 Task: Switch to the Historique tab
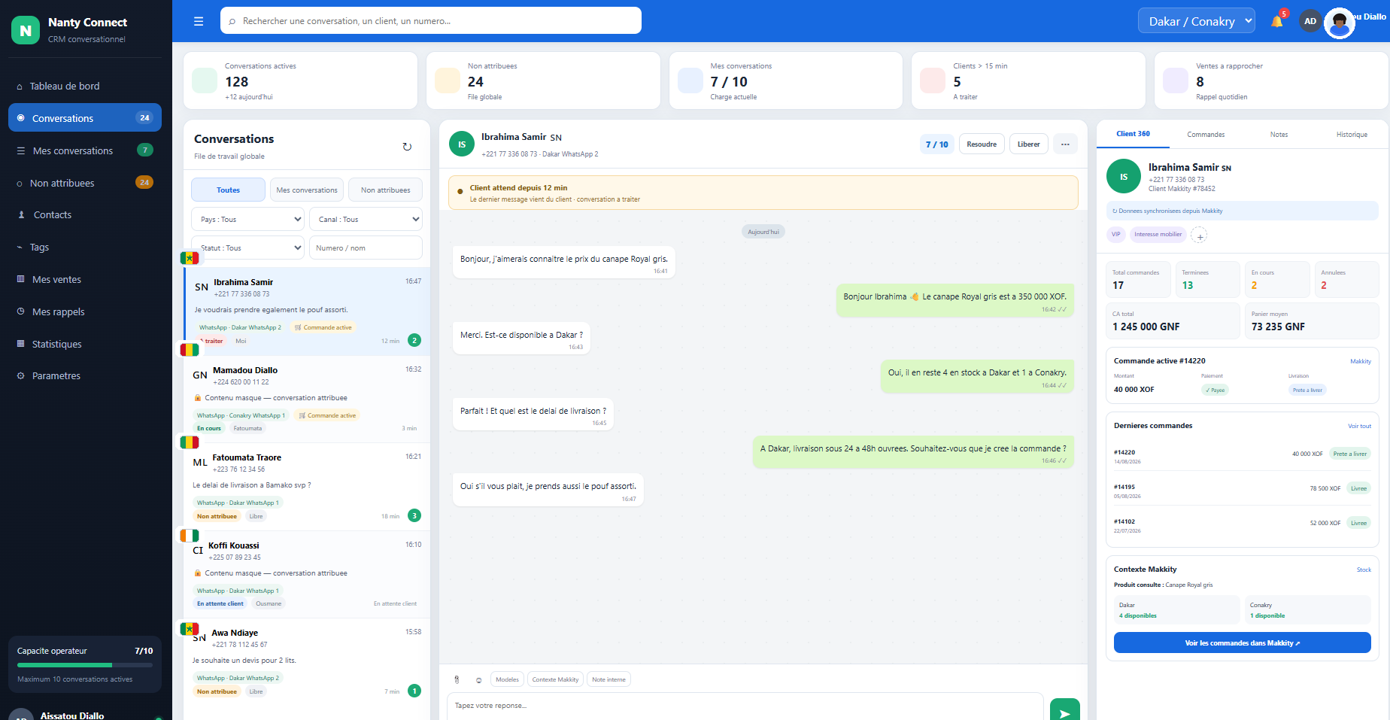click(x=1352, y=134)
